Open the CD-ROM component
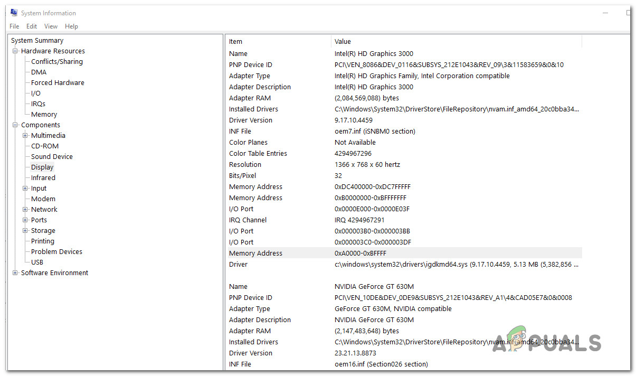 pos(45,146)
